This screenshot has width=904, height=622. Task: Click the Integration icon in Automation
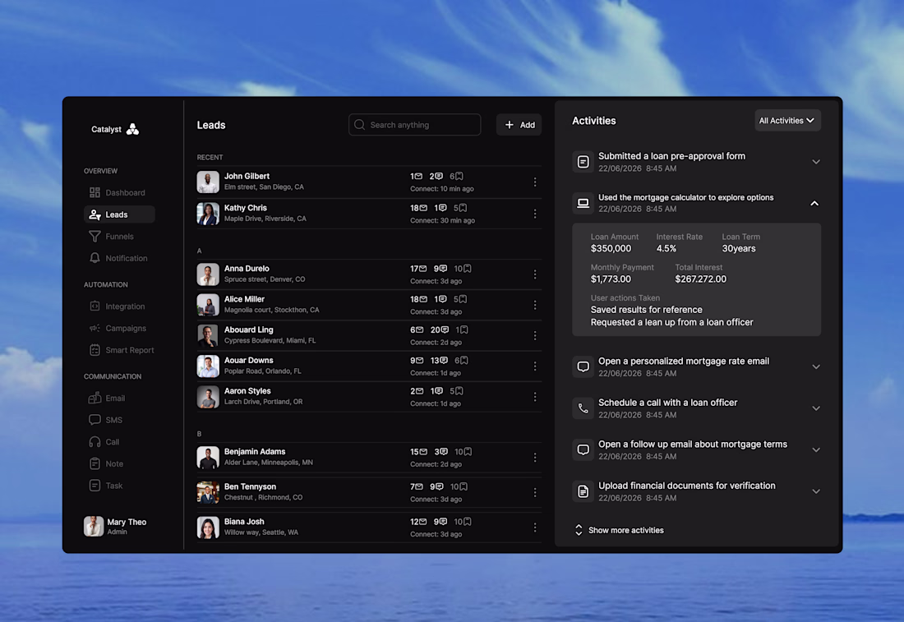[95, 306]
